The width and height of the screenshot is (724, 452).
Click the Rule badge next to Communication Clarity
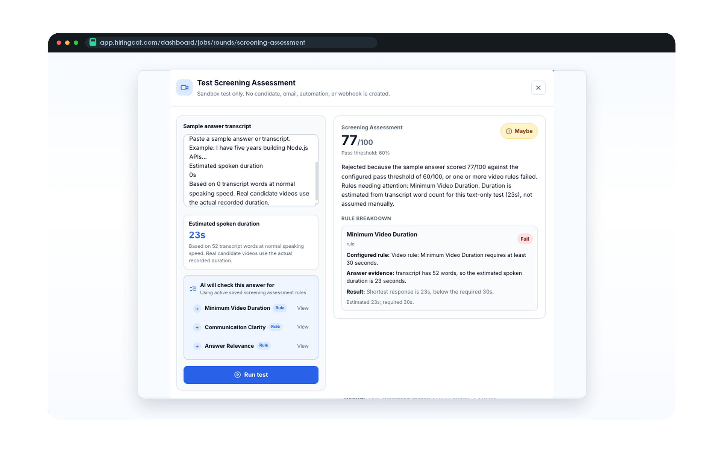click(x=275, y=326)
